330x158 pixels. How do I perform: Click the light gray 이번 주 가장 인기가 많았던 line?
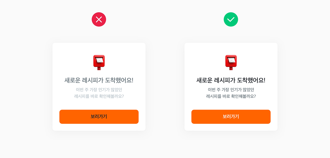(99, 90)
